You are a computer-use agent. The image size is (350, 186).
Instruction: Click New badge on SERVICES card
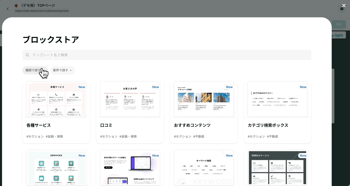tap(82, 155)
